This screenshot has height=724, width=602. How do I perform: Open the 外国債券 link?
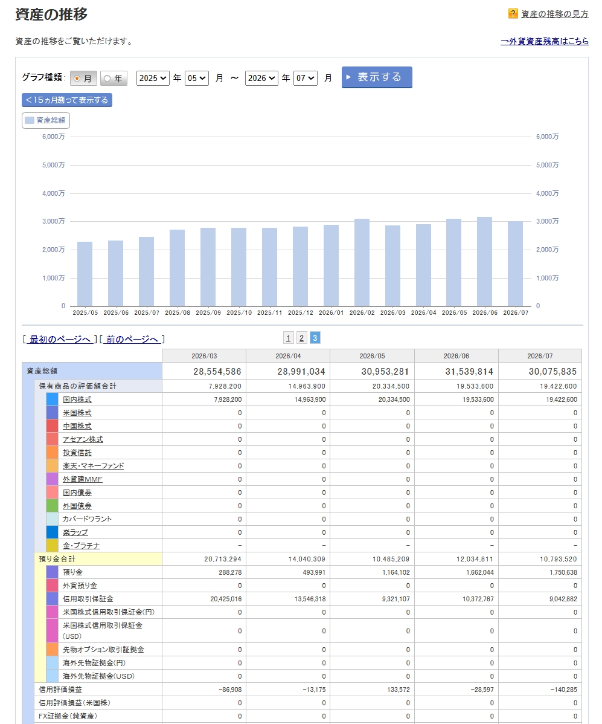[77, 506]
